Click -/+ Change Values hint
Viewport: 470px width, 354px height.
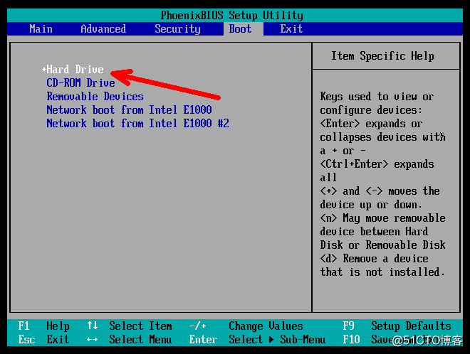(x=246, y=326)
